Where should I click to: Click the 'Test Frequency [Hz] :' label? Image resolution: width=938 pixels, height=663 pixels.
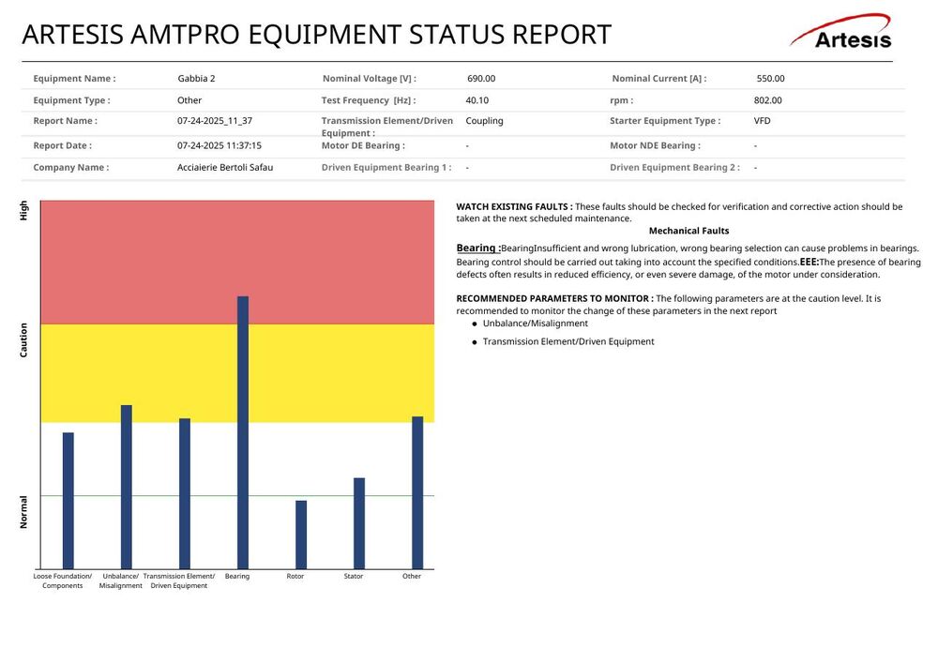tap(369, 100)
